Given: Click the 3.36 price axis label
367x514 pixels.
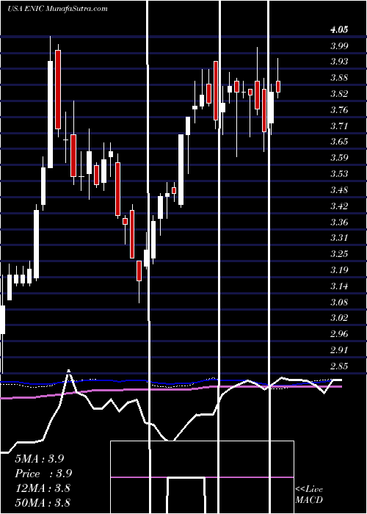Looking at the screenshot, I should (x=339, y=222).
